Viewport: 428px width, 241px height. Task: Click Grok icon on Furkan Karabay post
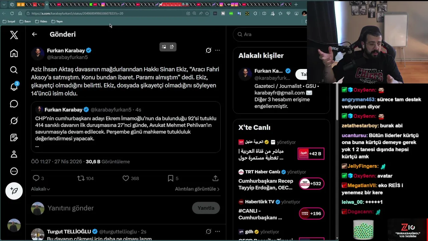pyautogui.click(x=208, y=50)
